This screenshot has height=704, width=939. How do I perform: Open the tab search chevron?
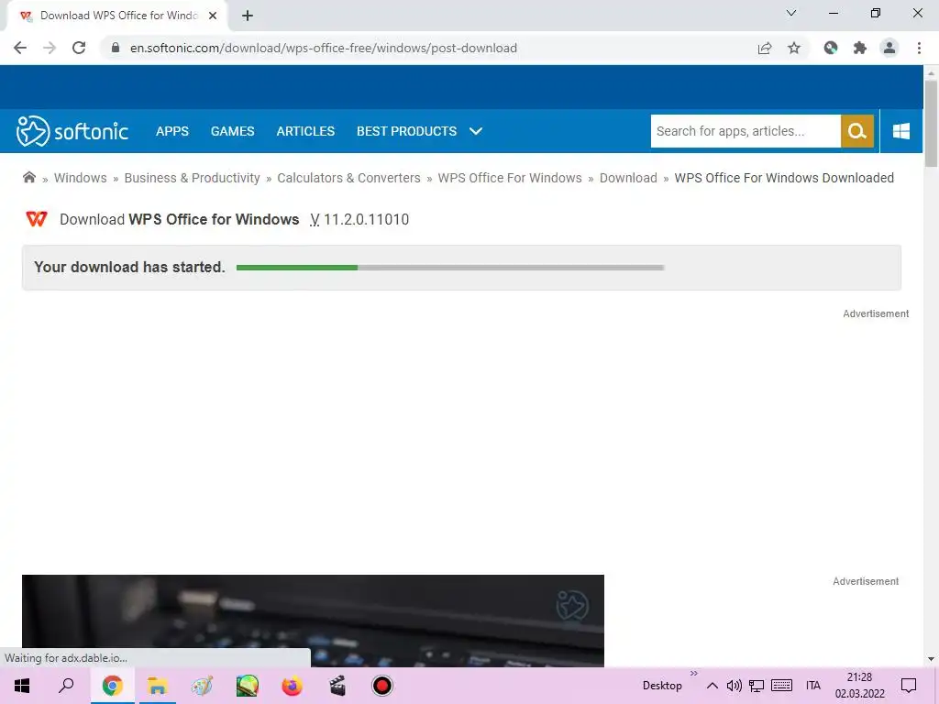coord(791,13)
